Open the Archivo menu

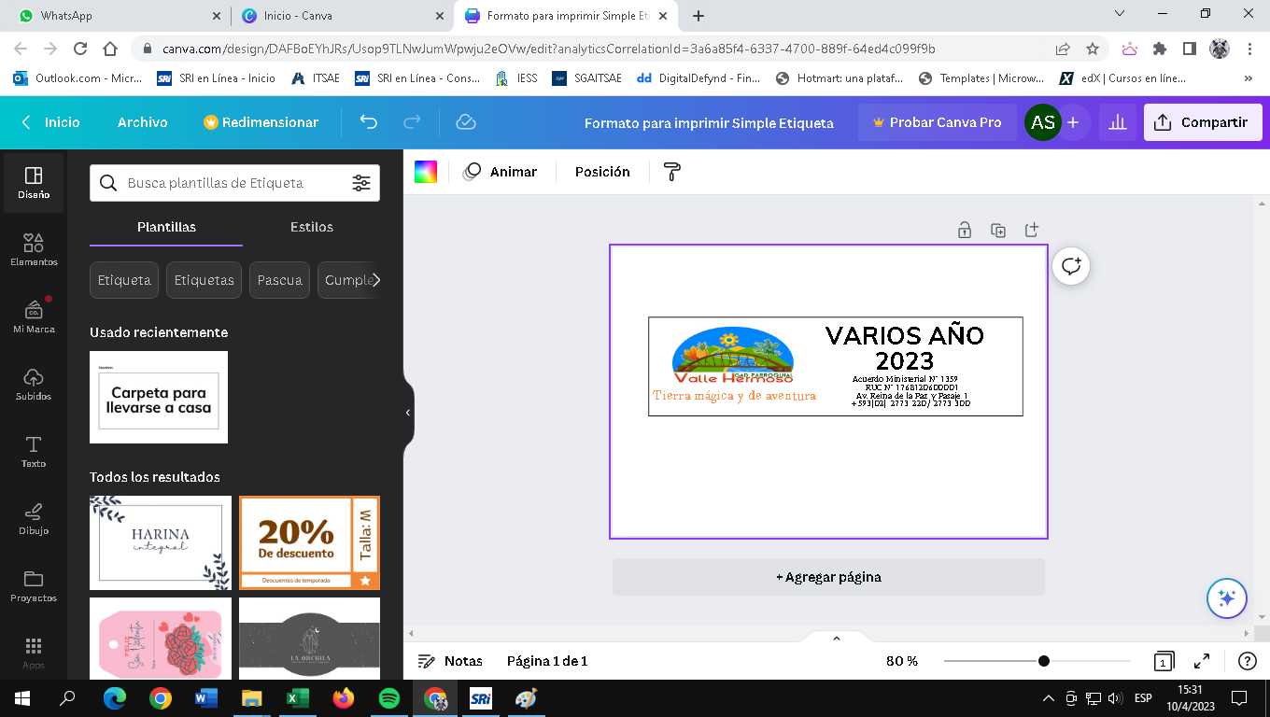pos(142,122)
